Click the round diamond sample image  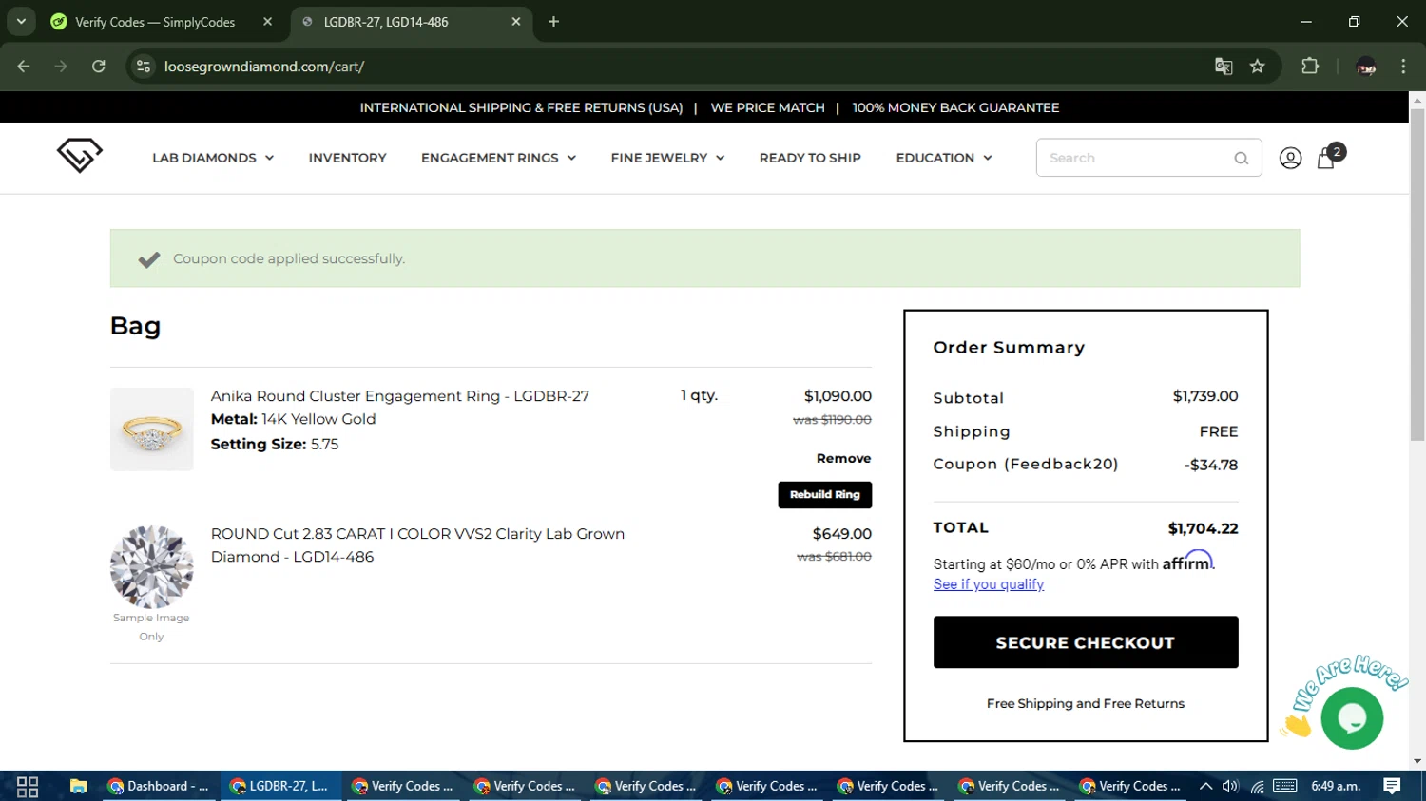pos(152,567)
